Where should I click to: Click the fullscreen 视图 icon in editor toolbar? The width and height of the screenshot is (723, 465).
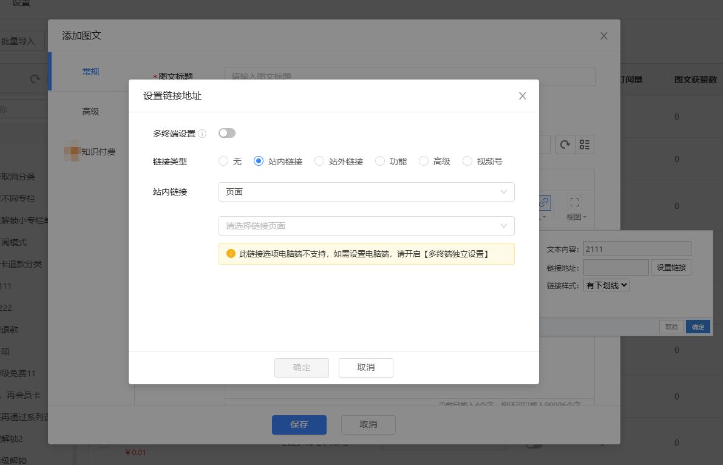pos(574,203)
